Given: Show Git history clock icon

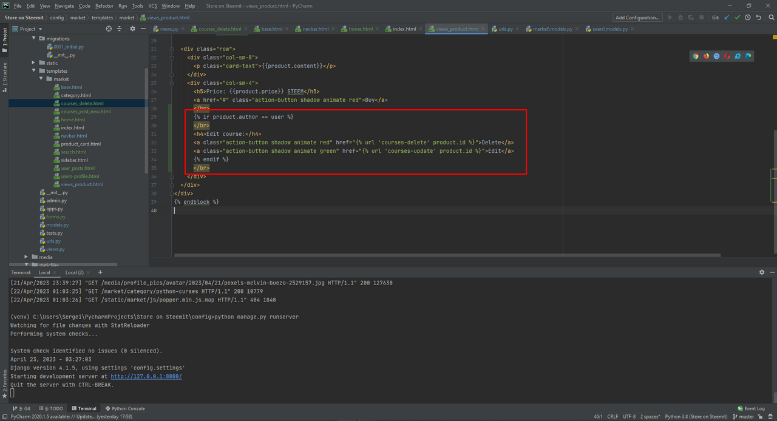Looking at the screenshot, I should pos(748,18).
